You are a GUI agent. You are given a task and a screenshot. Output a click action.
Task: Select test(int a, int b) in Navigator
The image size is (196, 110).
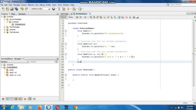(15, 75)
